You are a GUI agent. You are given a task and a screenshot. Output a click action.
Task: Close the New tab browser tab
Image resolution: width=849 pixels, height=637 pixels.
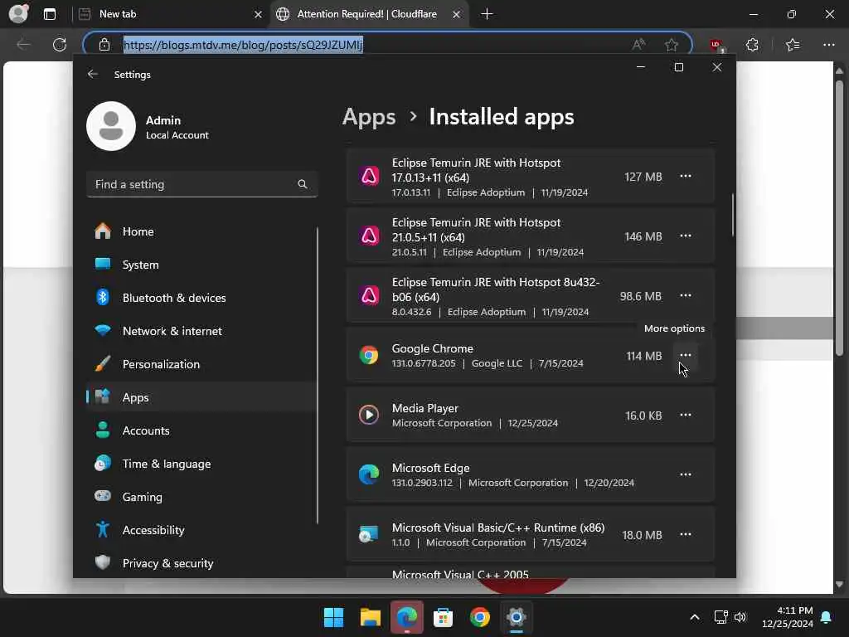[259, 15]
